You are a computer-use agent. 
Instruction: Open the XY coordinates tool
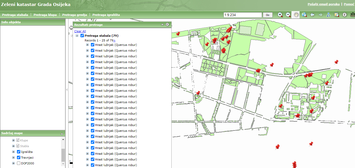point(328,15)
